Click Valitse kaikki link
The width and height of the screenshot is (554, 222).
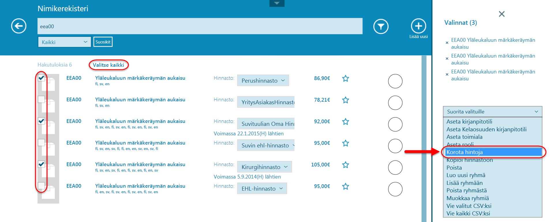tap(108, 65)
